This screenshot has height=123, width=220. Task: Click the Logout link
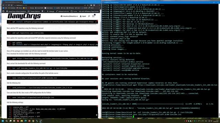pos(83,16)
